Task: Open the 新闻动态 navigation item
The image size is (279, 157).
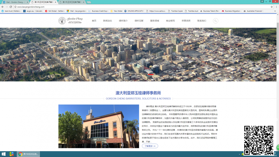Action: 107,21
